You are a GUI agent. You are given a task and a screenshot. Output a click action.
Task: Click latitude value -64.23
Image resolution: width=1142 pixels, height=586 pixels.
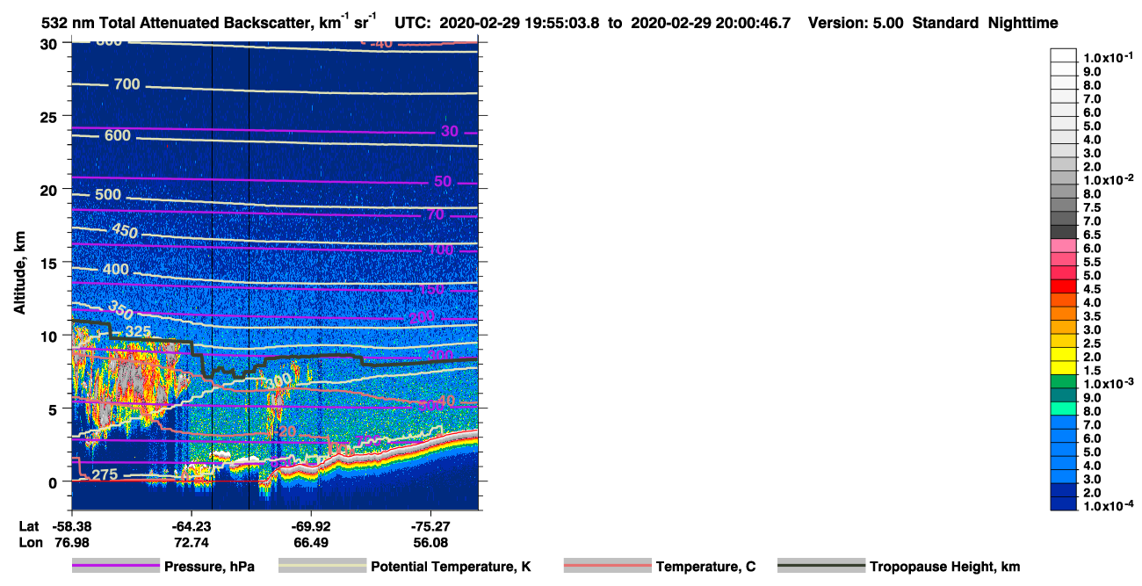coord(192,525)
